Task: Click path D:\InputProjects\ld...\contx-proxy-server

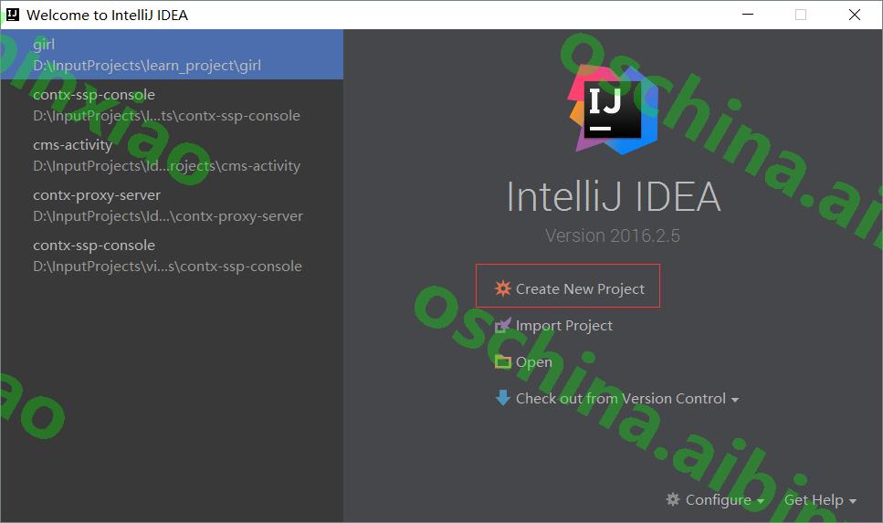Action: pyautogui.click(x=168, y=216)
